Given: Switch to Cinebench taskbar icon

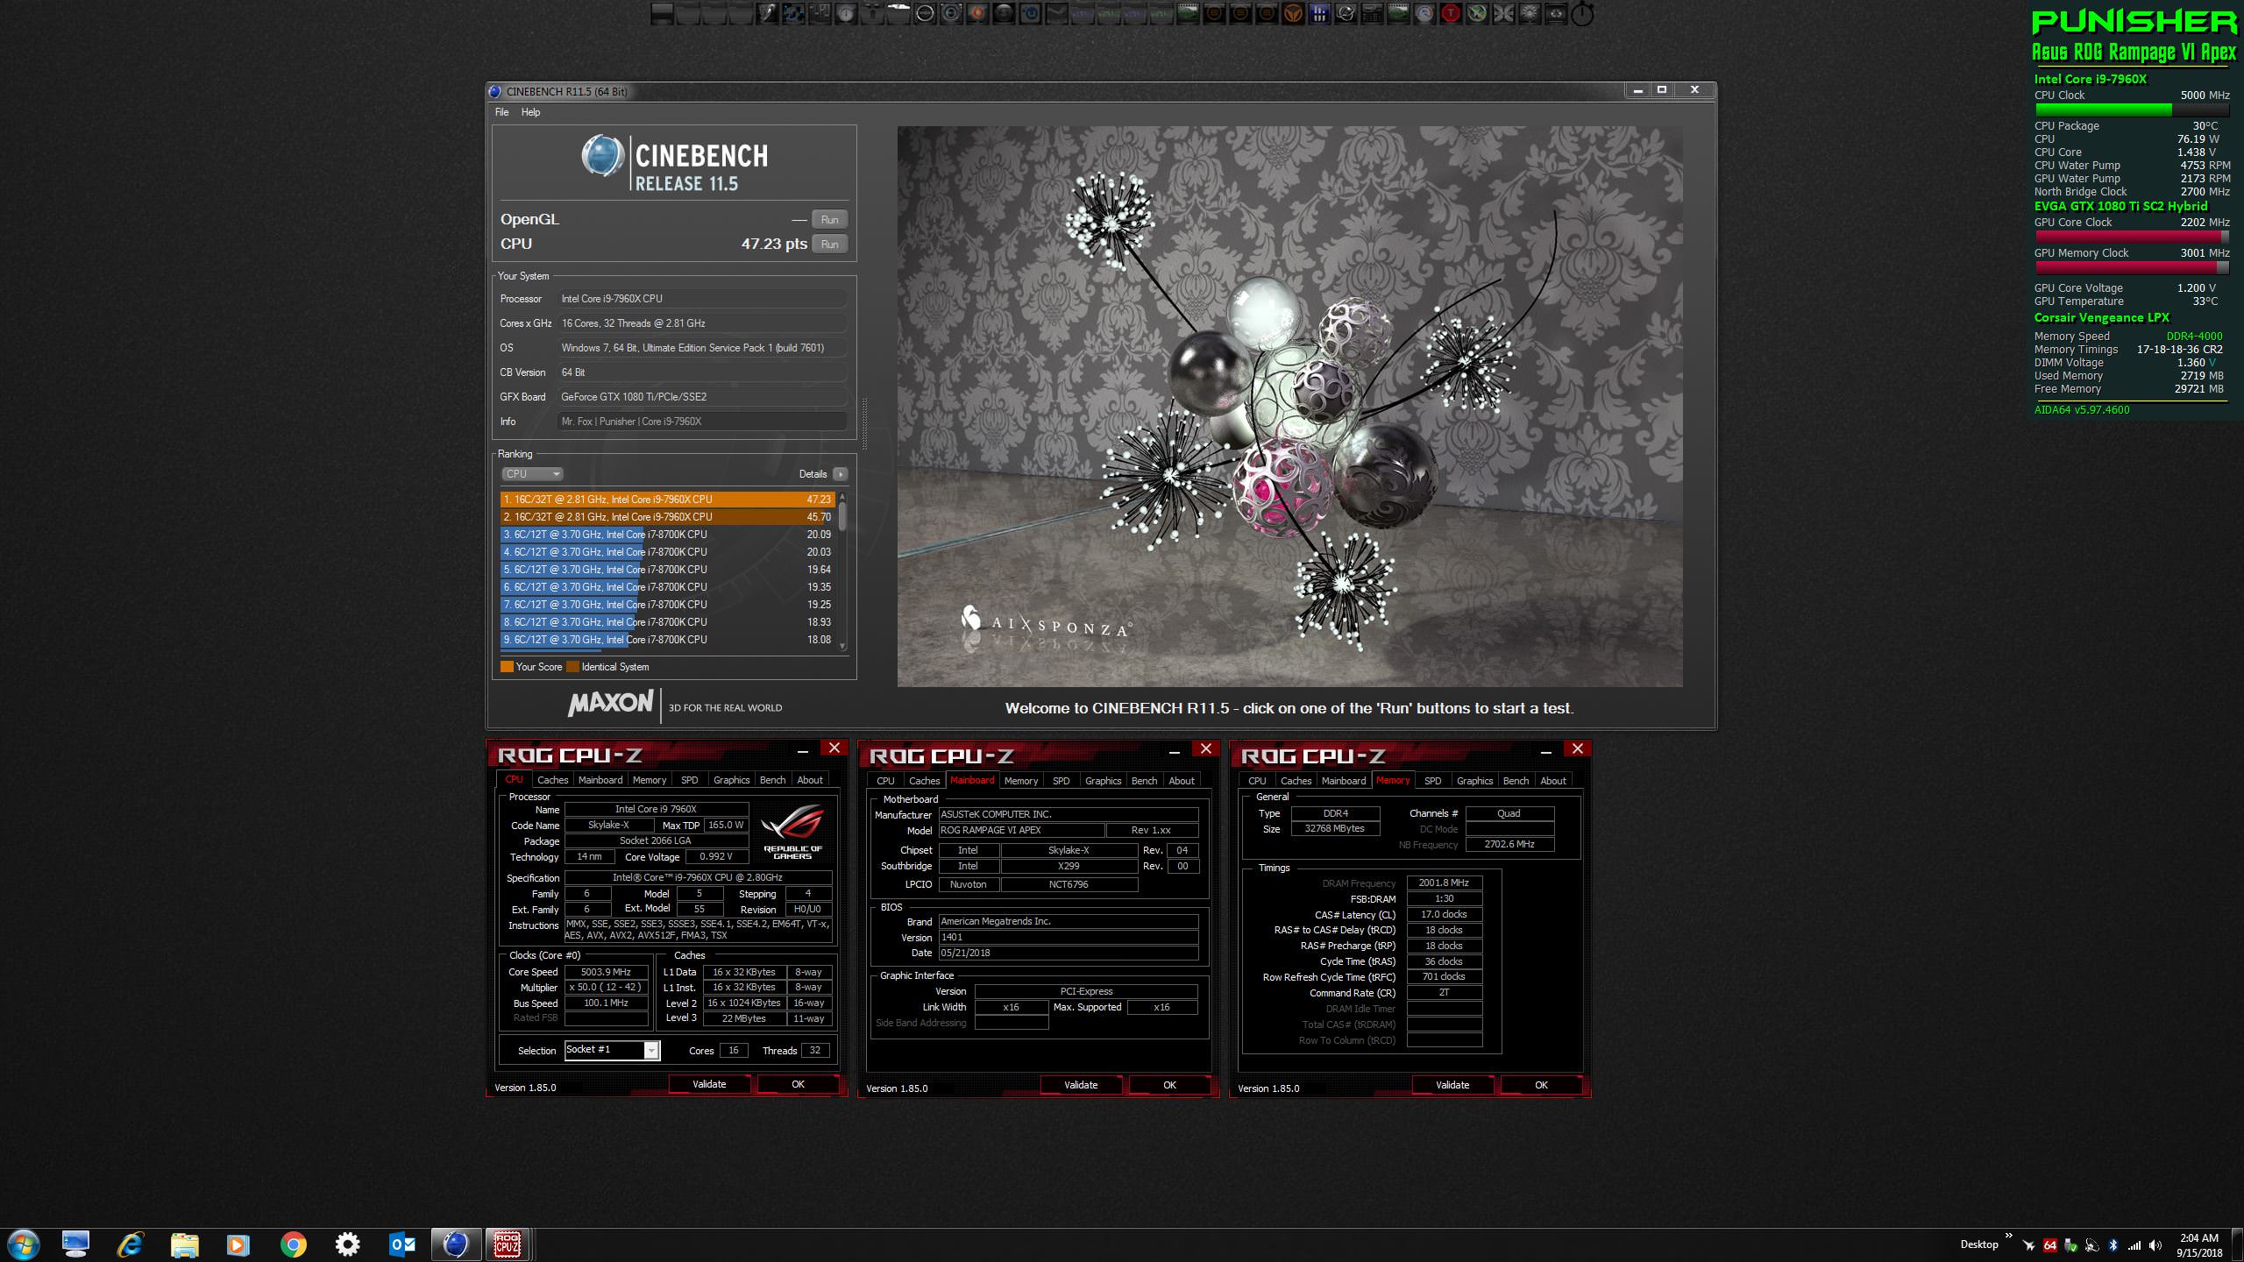Looking at the screenshot, I should (456, 1244).
